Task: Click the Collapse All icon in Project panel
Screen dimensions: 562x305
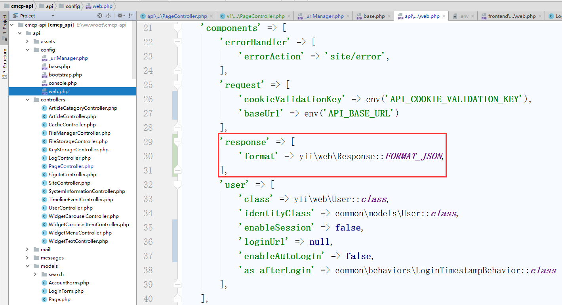Action: coord(109,16)
